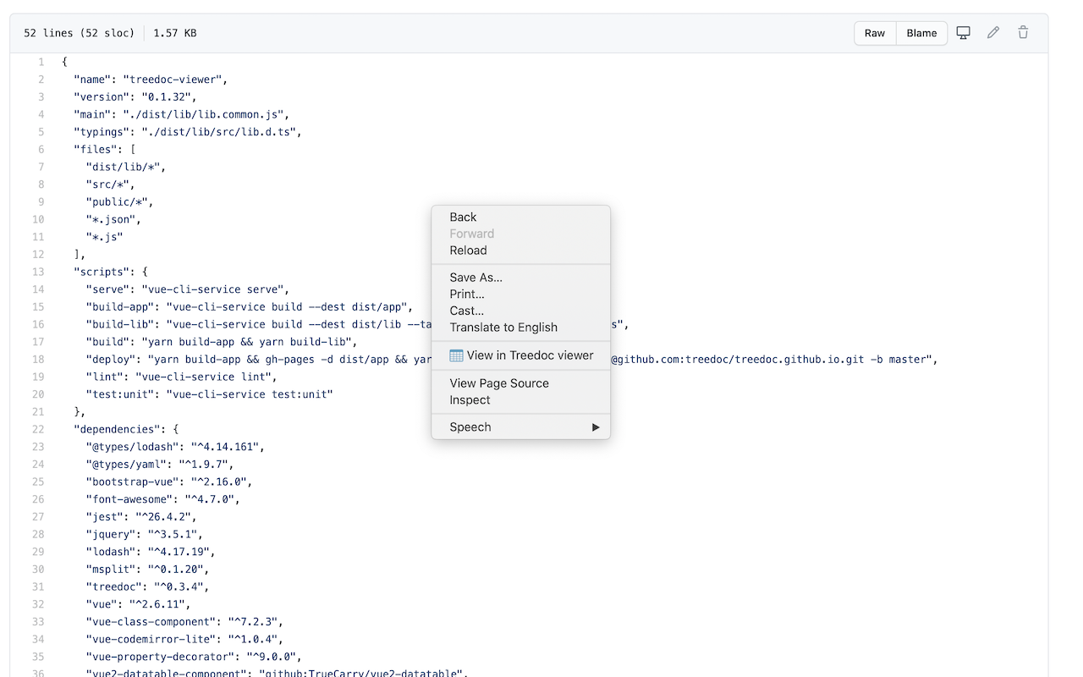Select Save As... in the context menu
The width and height of the screenshot is (1083, 677).
520,278
